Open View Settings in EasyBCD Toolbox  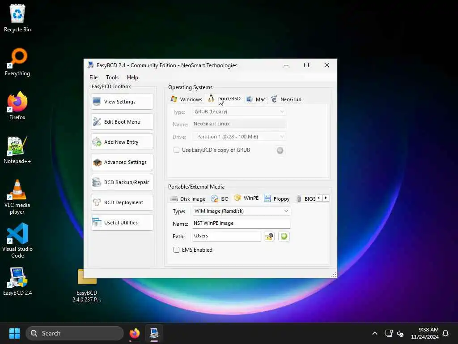[122, 102]
